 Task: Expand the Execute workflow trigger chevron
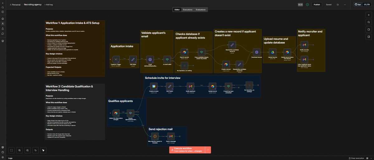208,150
